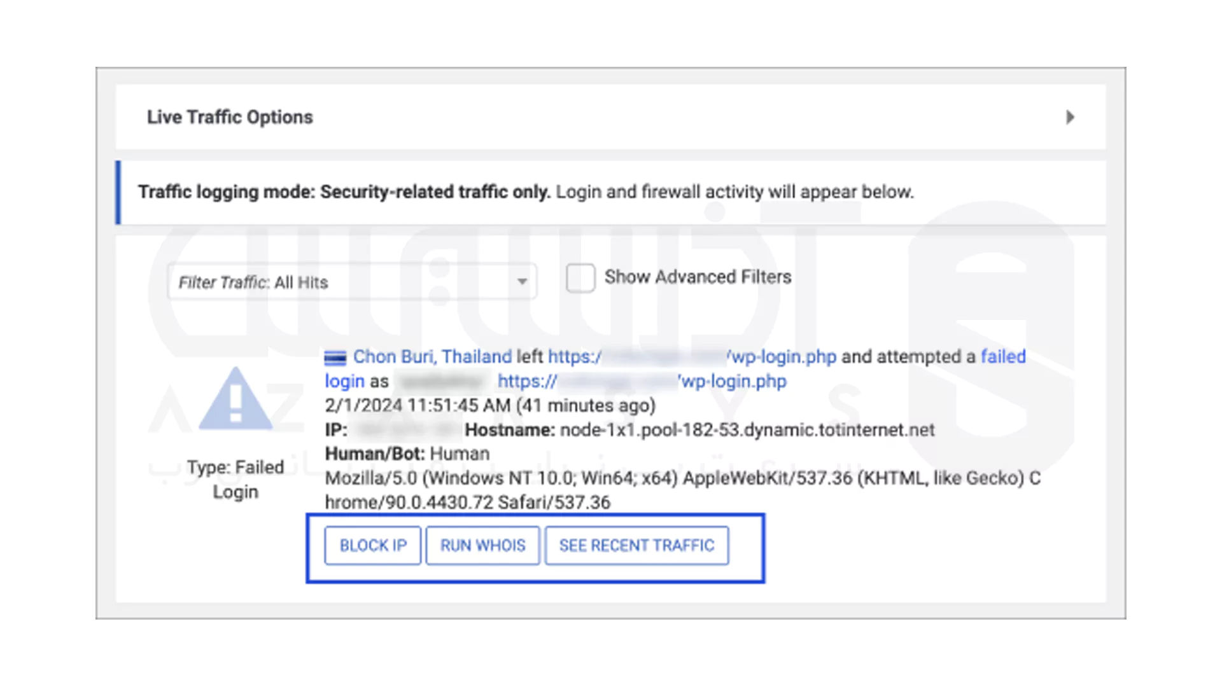This screenshot has width=1222, height=687.
Task: Open the Filter Traffic All Hits dropdown
Action: coord(351,282)
